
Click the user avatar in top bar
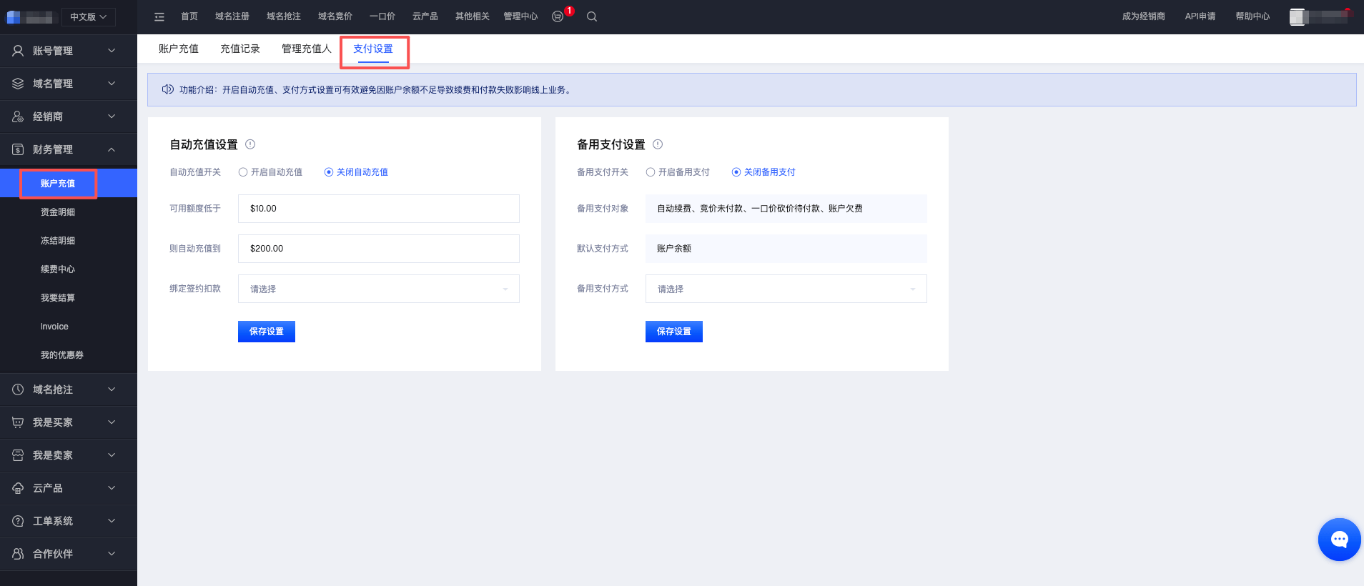1298,17
